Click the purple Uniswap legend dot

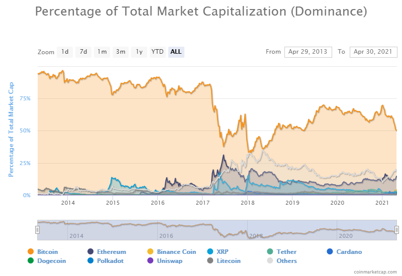[150, 260]
